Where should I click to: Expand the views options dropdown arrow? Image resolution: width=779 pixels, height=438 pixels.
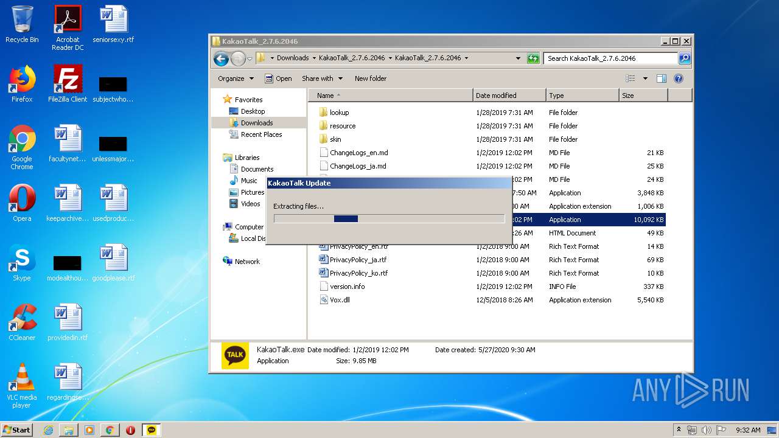[645, 78]
